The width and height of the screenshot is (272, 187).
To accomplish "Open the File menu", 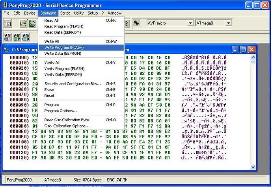I will tap(6, 13).
